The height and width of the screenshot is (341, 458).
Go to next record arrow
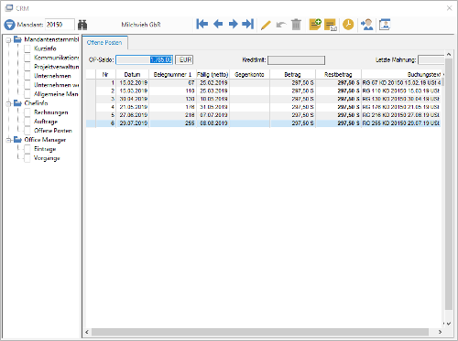(234, 24)
